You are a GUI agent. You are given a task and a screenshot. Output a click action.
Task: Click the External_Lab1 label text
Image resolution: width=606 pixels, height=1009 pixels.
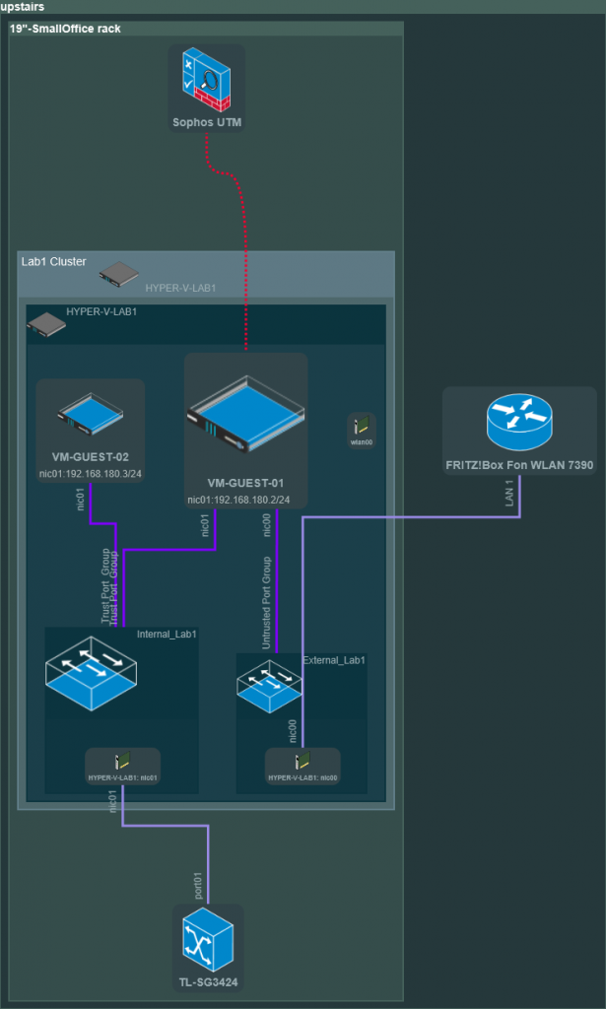[334, 659]
